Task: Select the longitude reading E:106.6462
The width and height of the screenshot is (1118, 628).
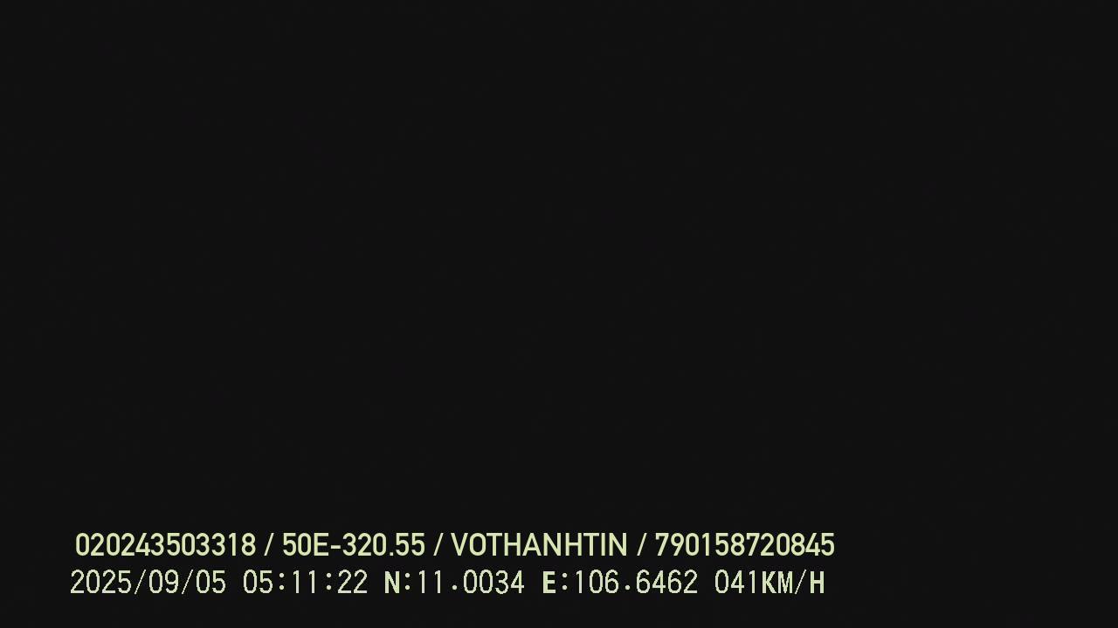Action: coord(620,583)
